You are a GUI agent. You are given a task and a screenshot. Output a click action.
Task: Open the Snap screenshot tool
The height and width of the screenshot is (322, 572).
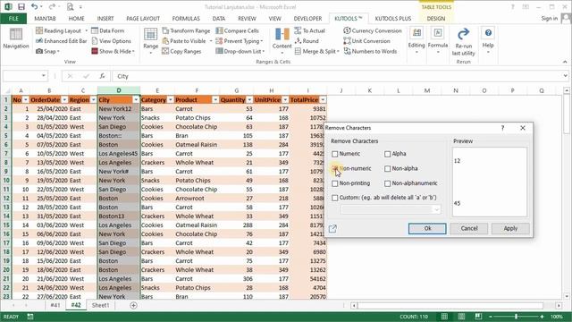(x=47, y=52)
